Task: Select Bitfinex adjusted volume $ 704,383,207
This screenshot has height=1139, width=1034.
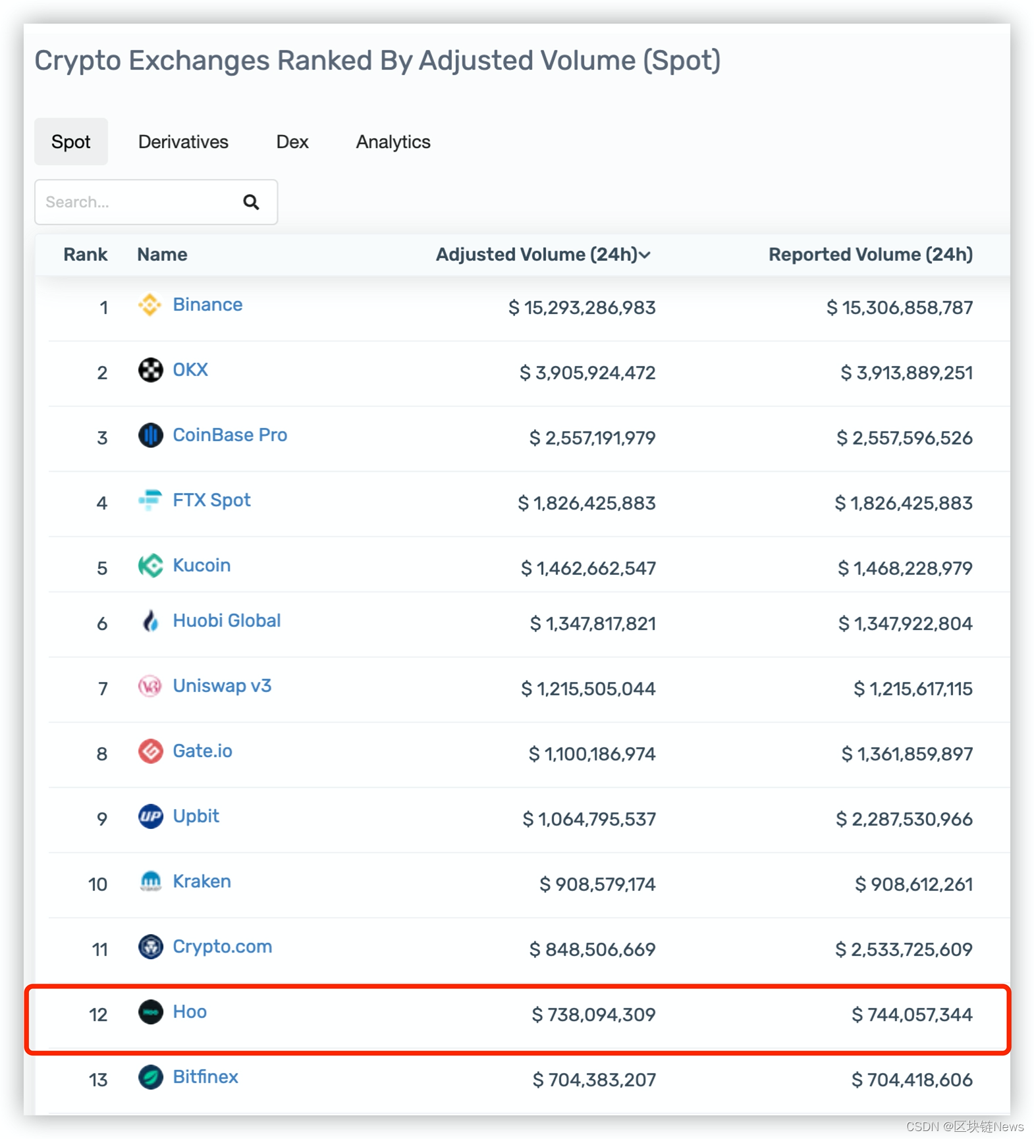Action: [x=594, y=1080]
